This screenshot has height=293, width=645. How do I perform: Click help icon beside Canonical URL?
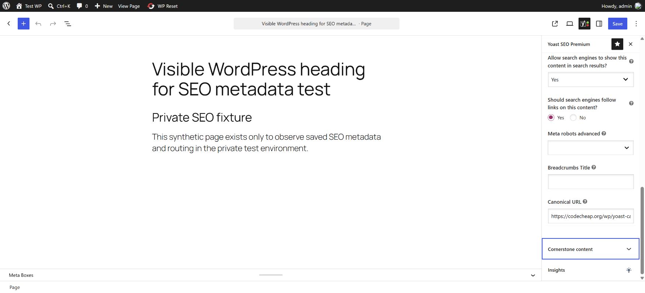[x=585, y=202]
